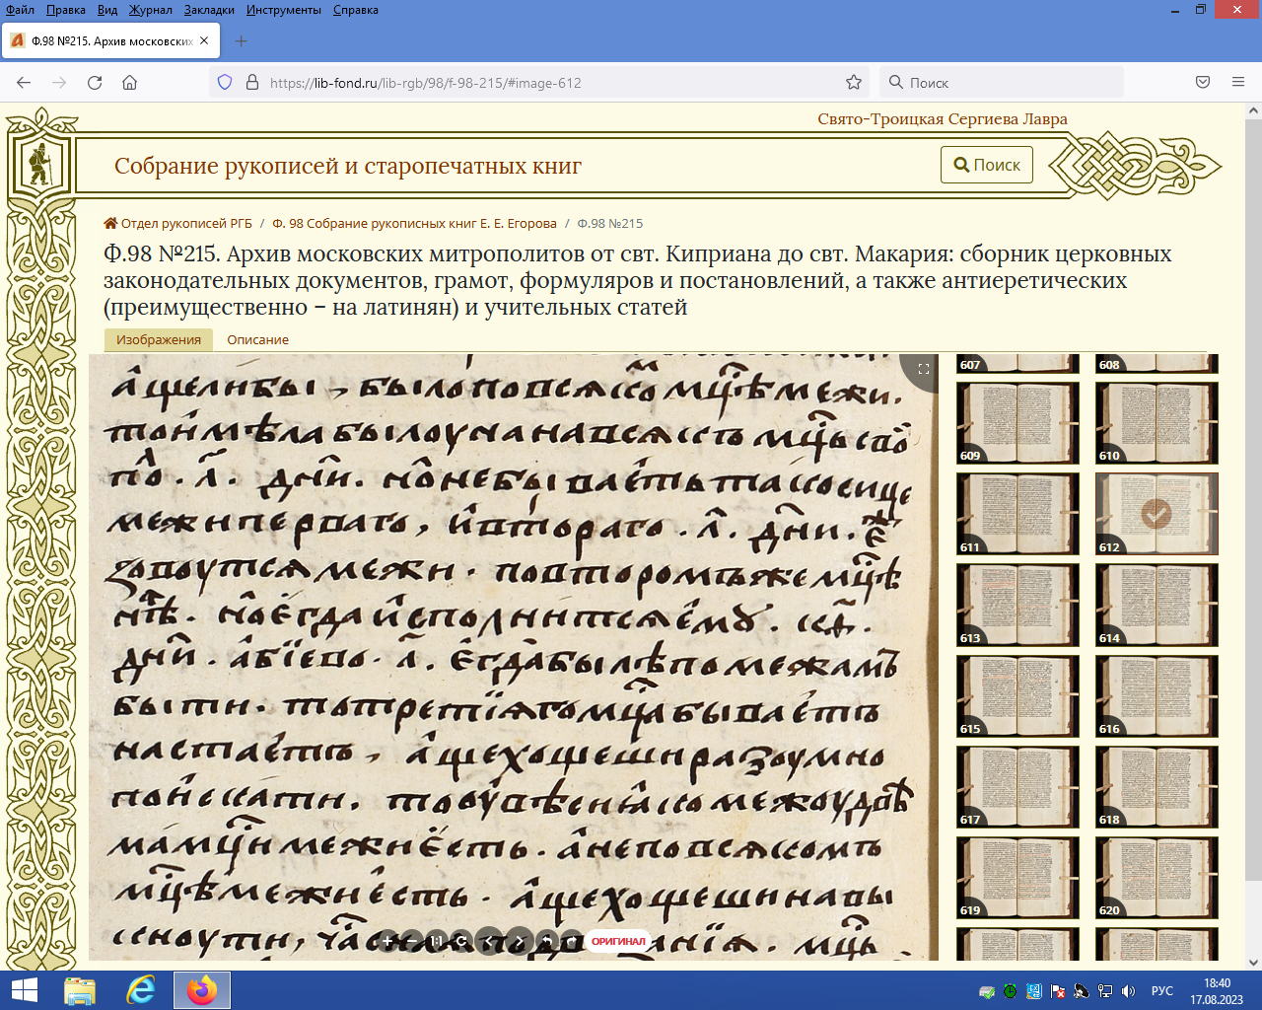Open the Закладки menu
Screen dimensions: 1262x1010
(x=209, y=10)
